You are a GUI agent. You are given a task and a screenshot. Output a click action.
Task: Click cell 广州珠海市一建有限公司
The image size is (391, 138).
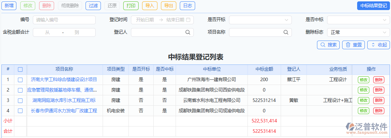(x=212, y=80)
